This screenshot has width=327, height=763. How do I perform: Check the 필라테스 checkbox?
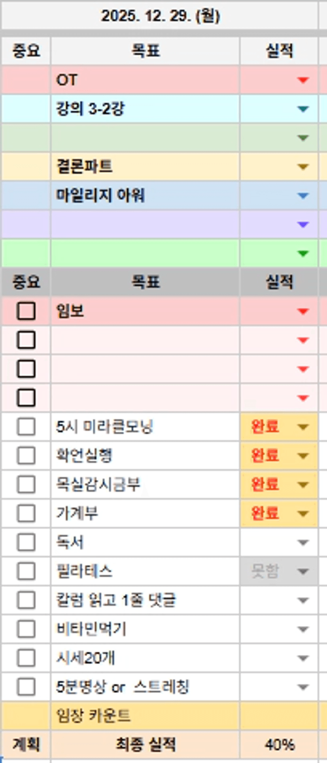point(26,571)
